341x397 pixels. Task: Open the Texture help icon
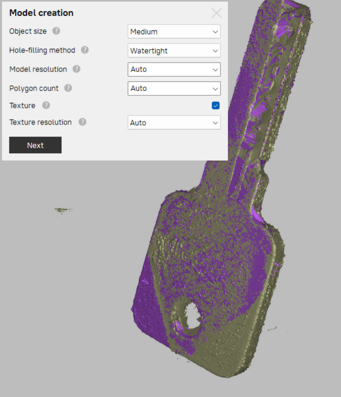tap(46, 105)
